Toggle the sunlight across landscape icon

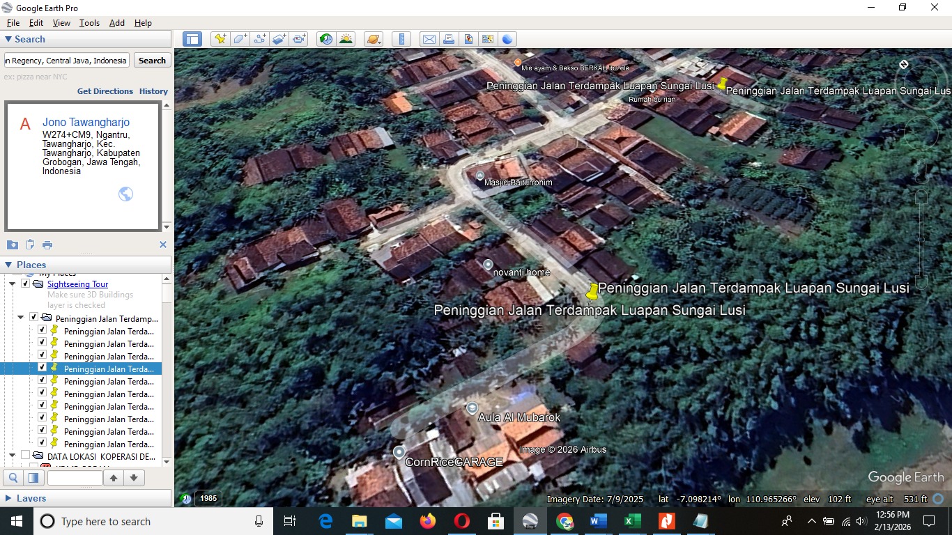click(346, 39)
